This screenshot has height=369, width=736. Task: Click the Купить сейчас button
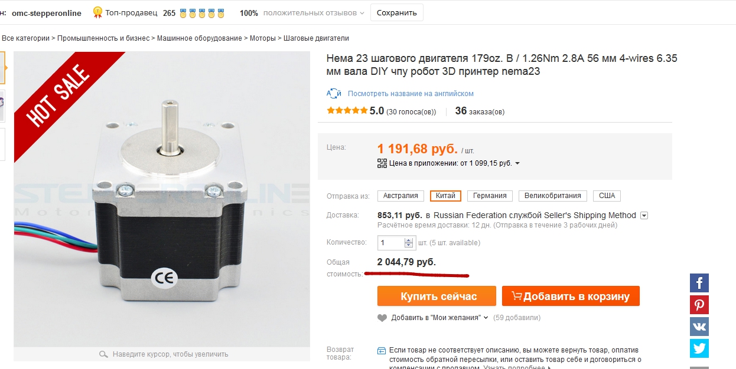[x=438, y=296]
